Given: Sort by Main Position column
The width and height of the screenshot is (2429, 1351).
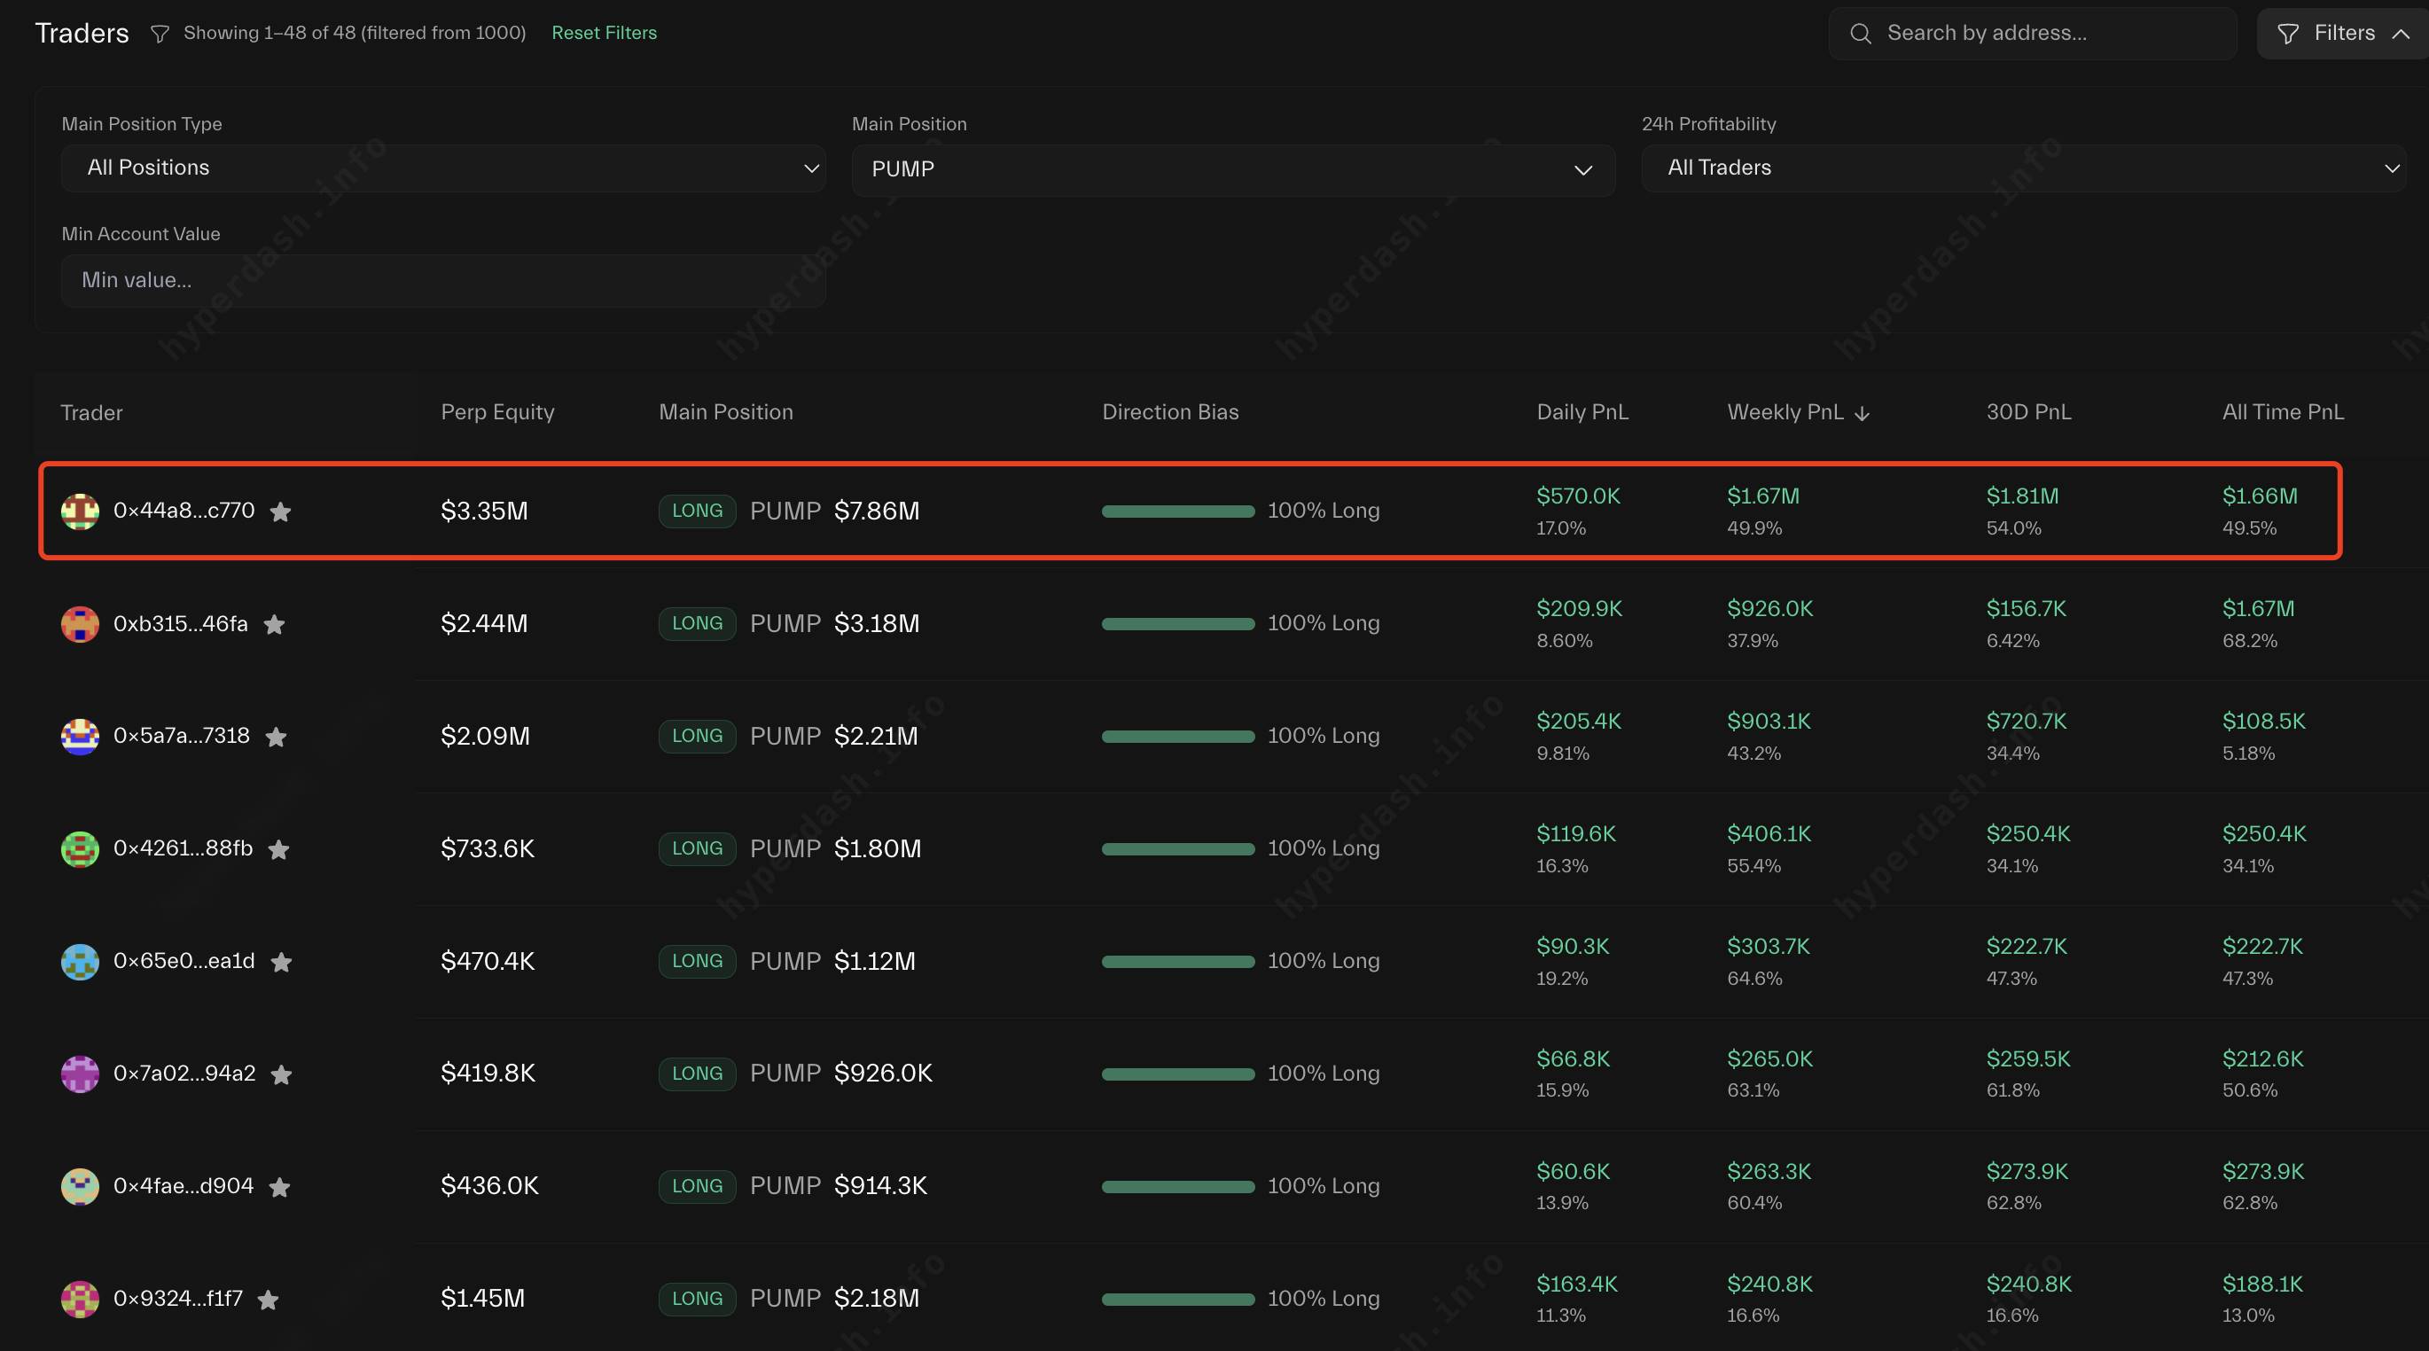Looking at the screenshot, I should (726, 412).
